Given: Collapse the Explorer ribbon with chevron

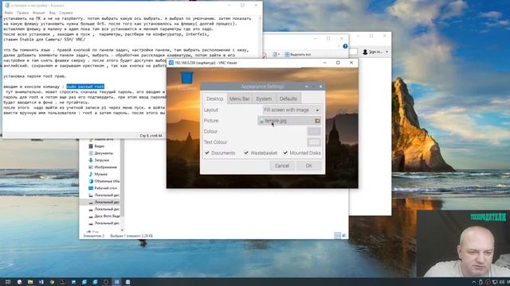Looking at the screenshot, I should pos(339,46).
